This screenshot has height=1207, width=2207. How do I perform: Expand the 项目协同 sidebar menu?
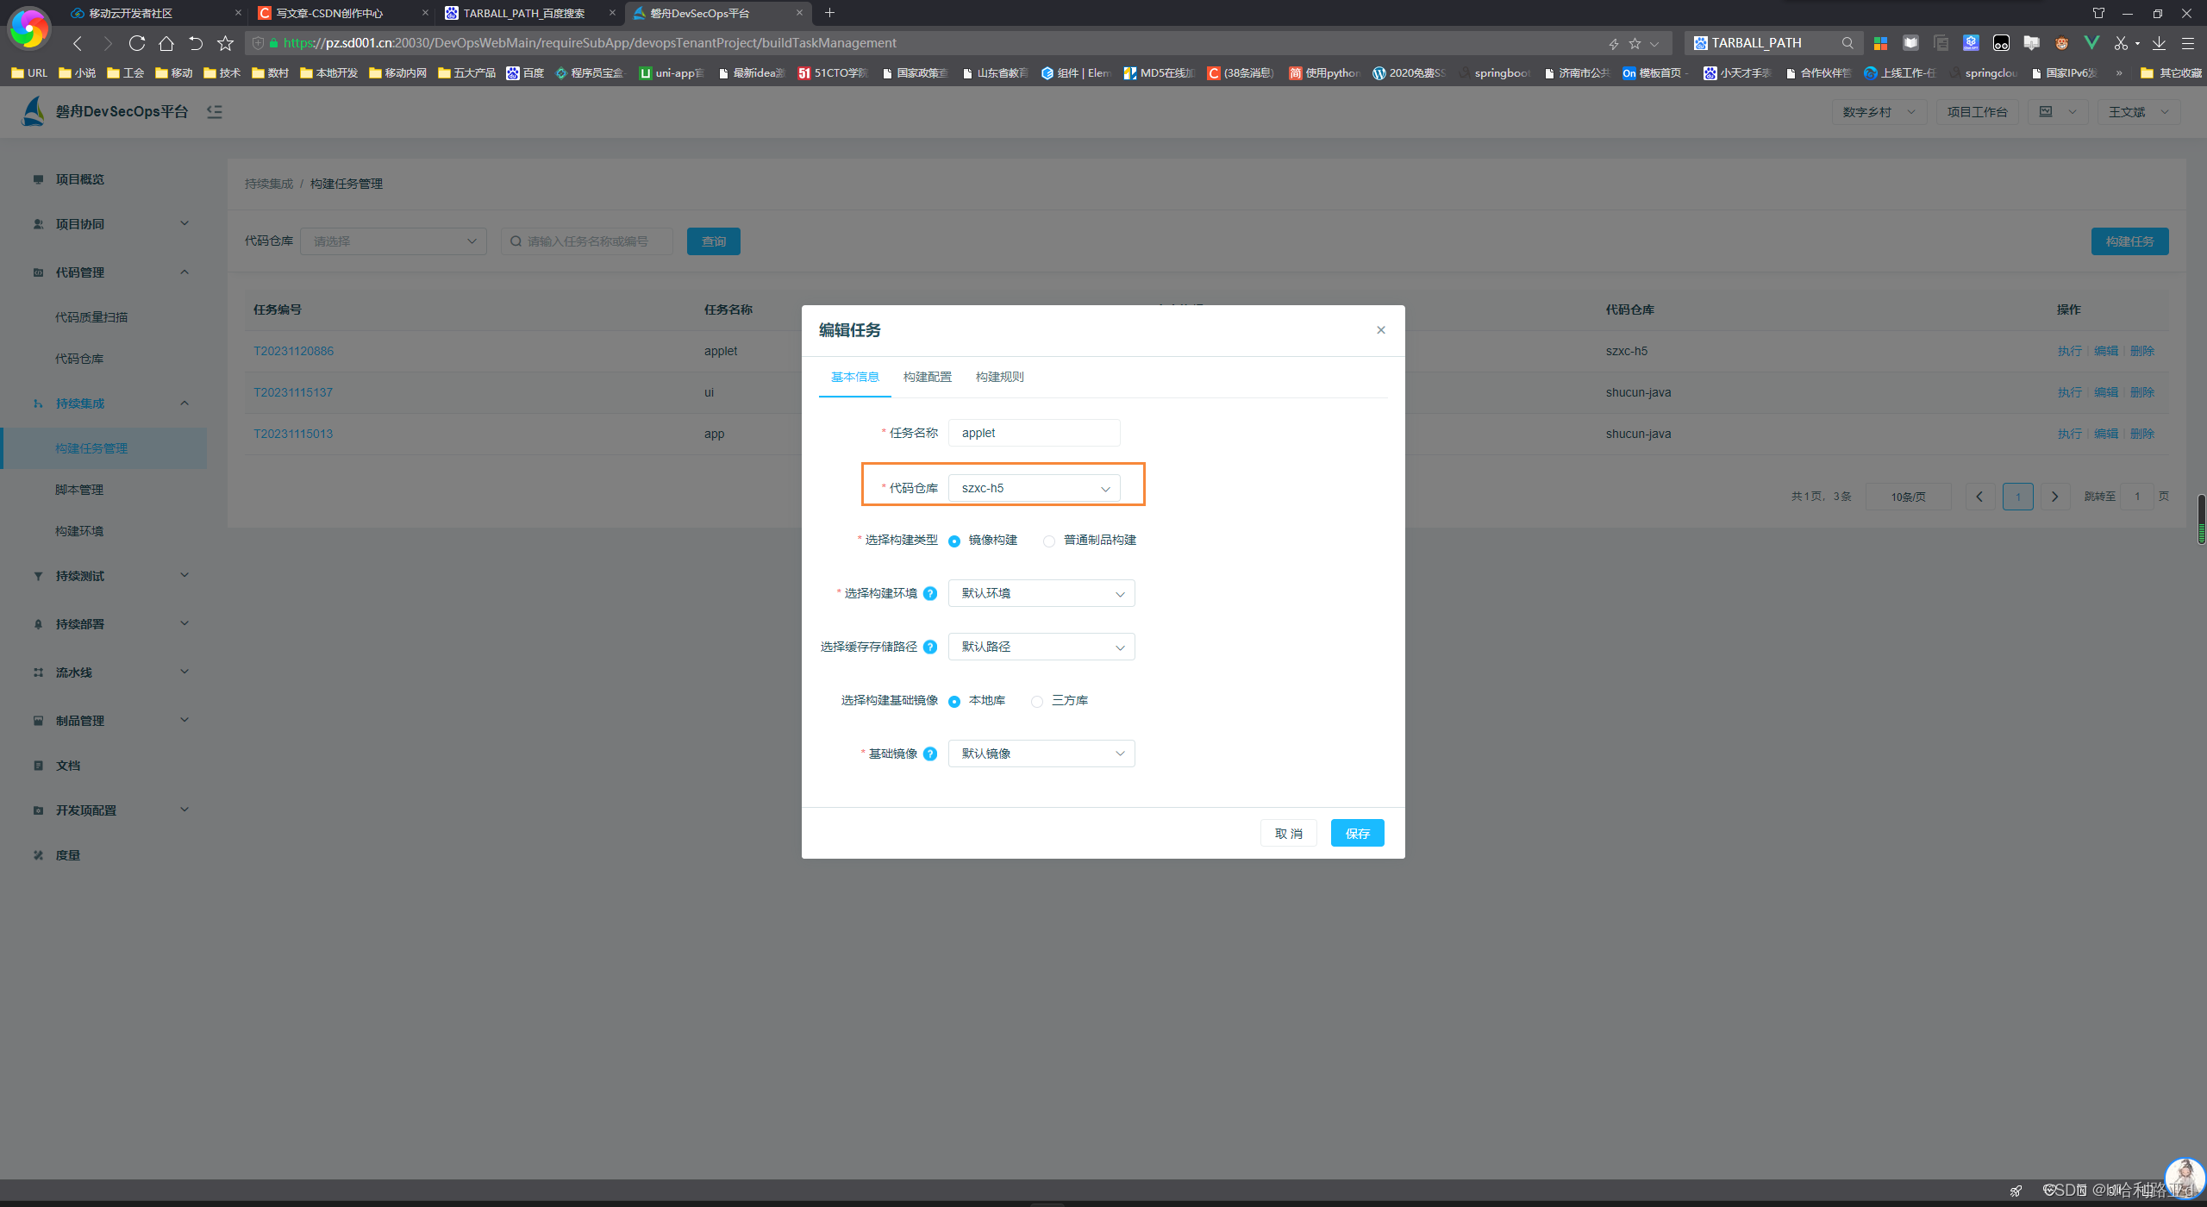(x=103, y=224)
